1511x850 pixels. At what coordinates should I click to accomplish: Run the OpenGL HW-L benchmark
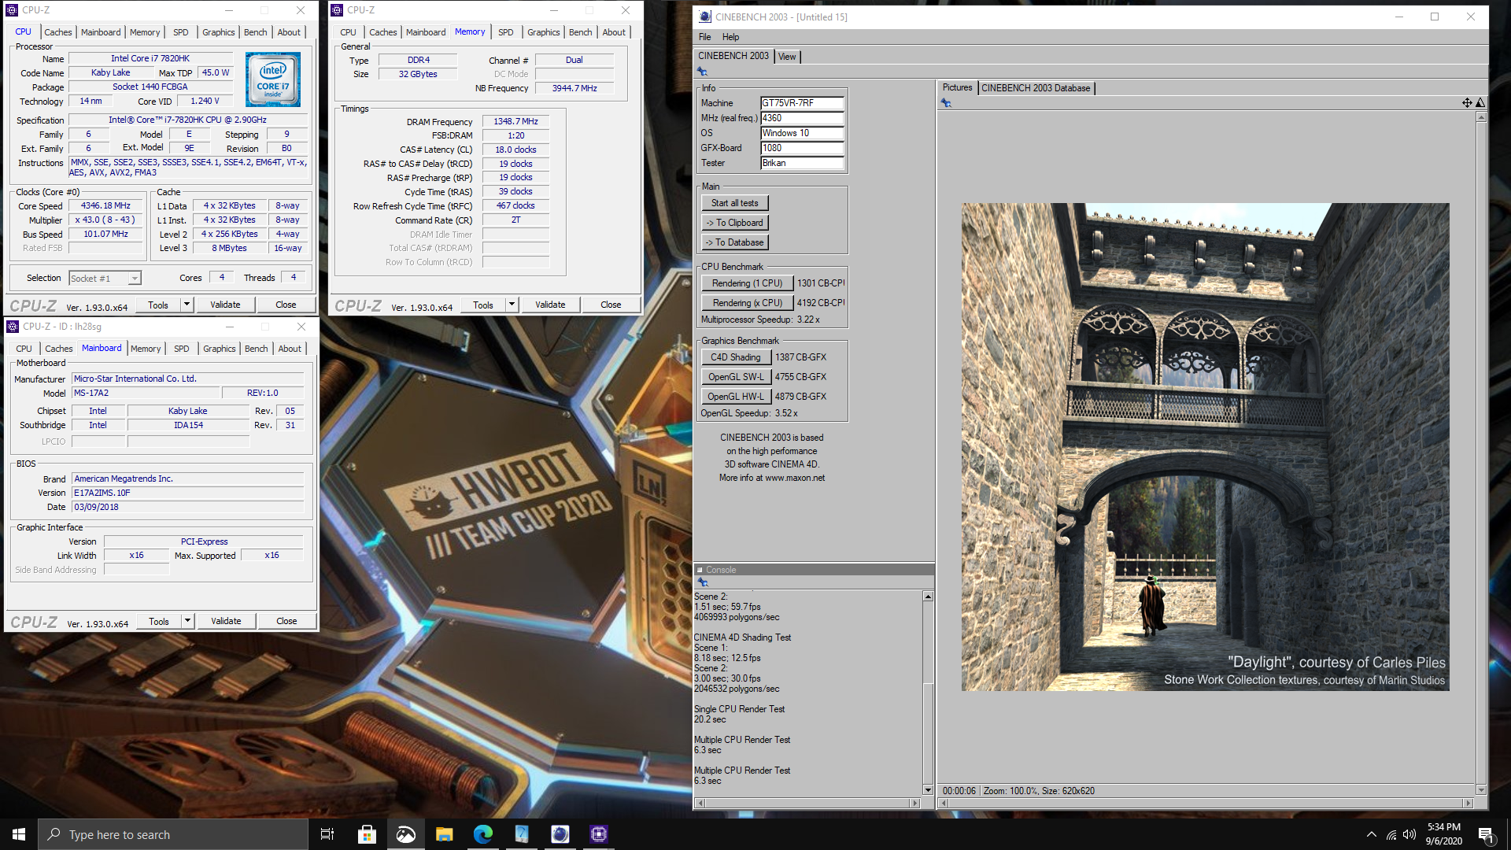coord(735,397)
